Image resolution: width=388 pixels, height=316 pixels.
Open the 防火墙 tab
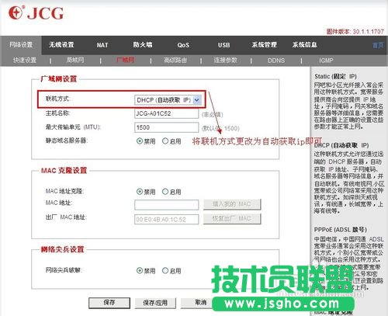tap(143, 45)
